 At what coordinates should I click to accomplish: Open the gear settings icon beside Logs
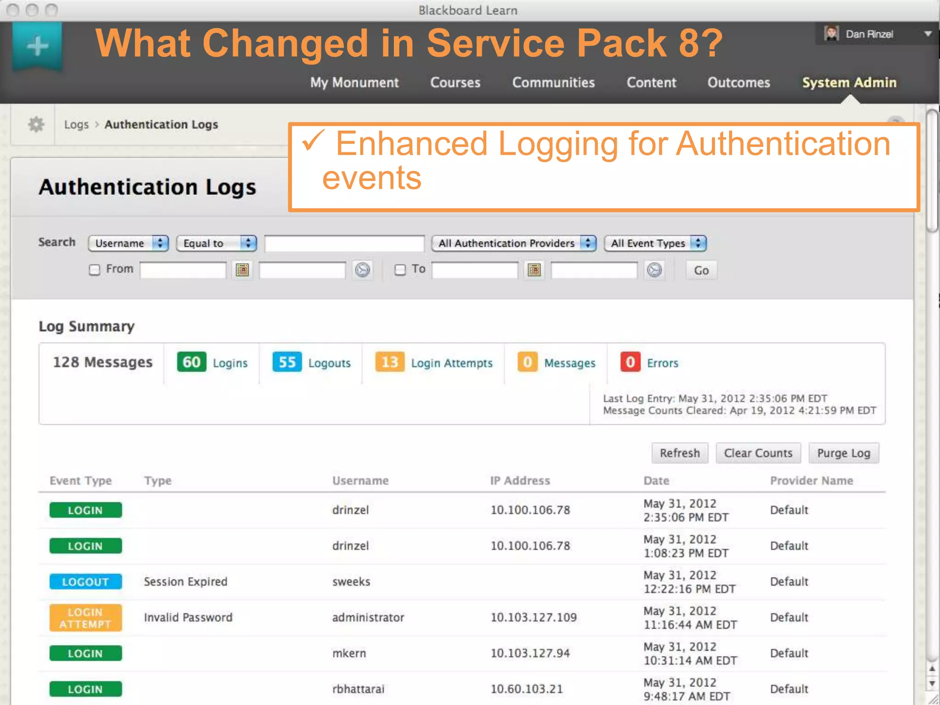click(x=36, y=124)
